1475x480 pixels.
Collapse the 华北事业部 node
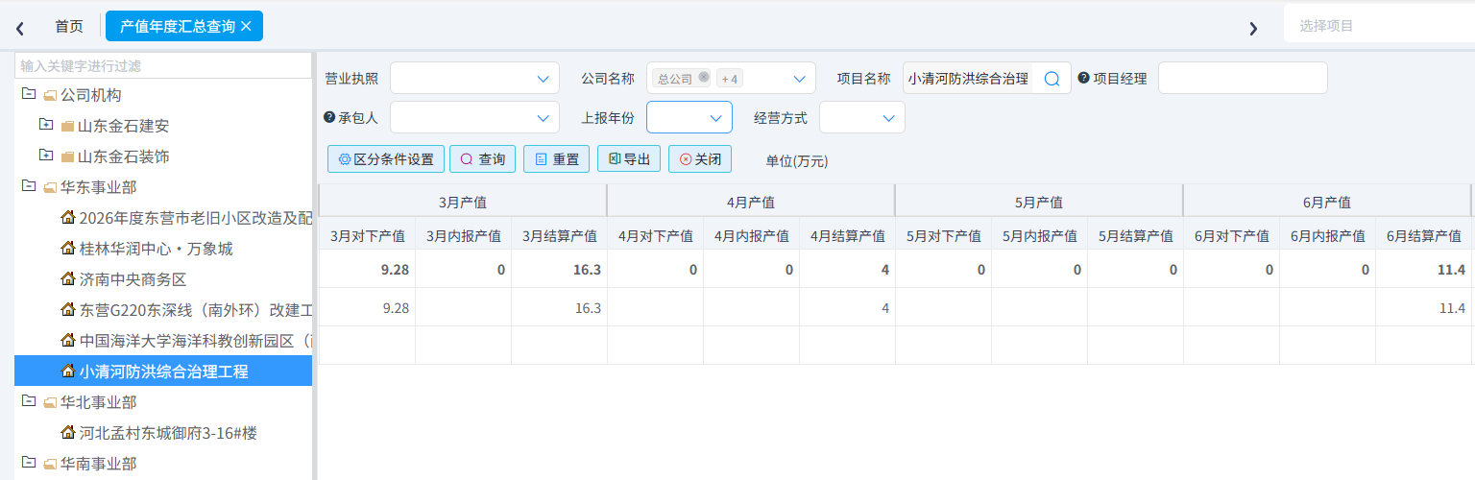pyautogui.click(x=28, y=402)
